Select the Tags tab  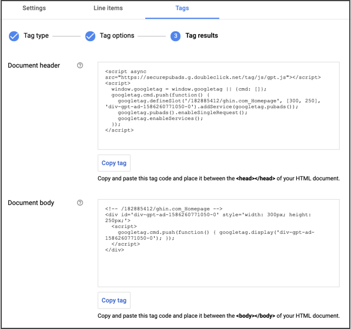tap(182, 8)
